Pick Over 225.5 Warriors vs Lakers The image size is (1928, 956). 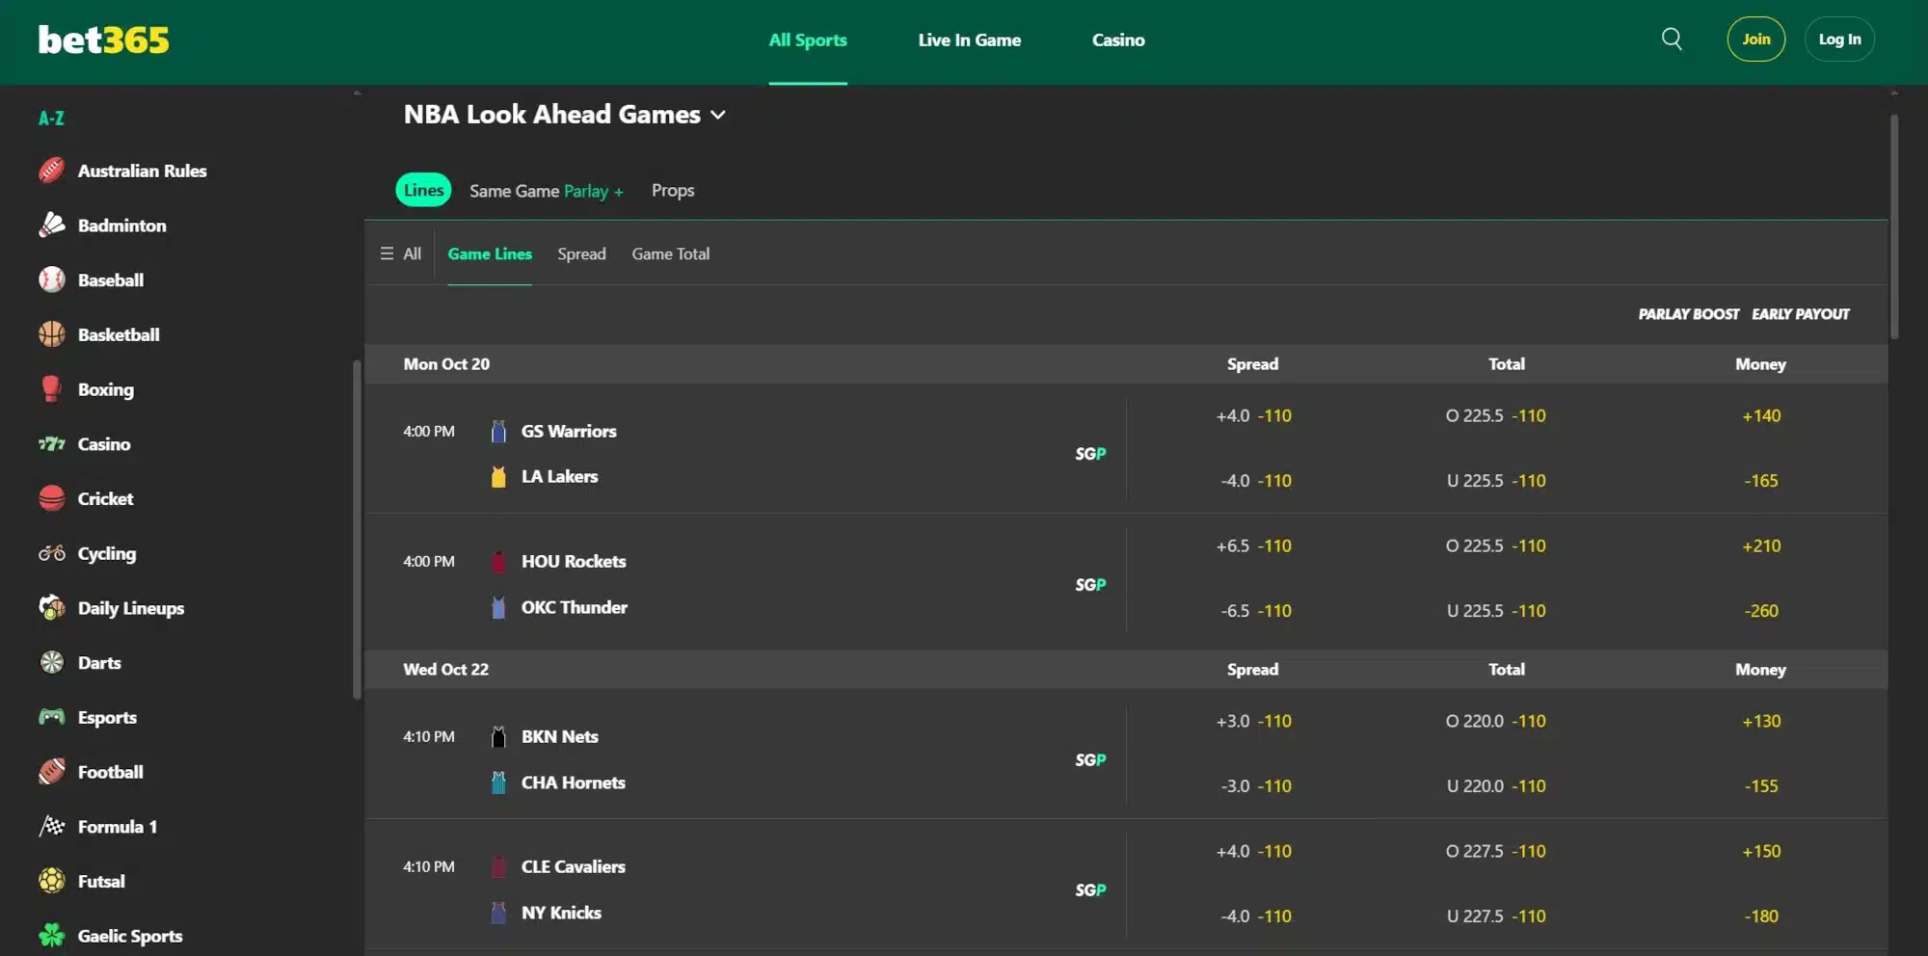(x=1496, y=416)
